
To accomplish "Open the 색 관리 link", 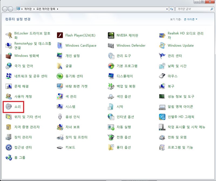I will (x=71, y=97).
